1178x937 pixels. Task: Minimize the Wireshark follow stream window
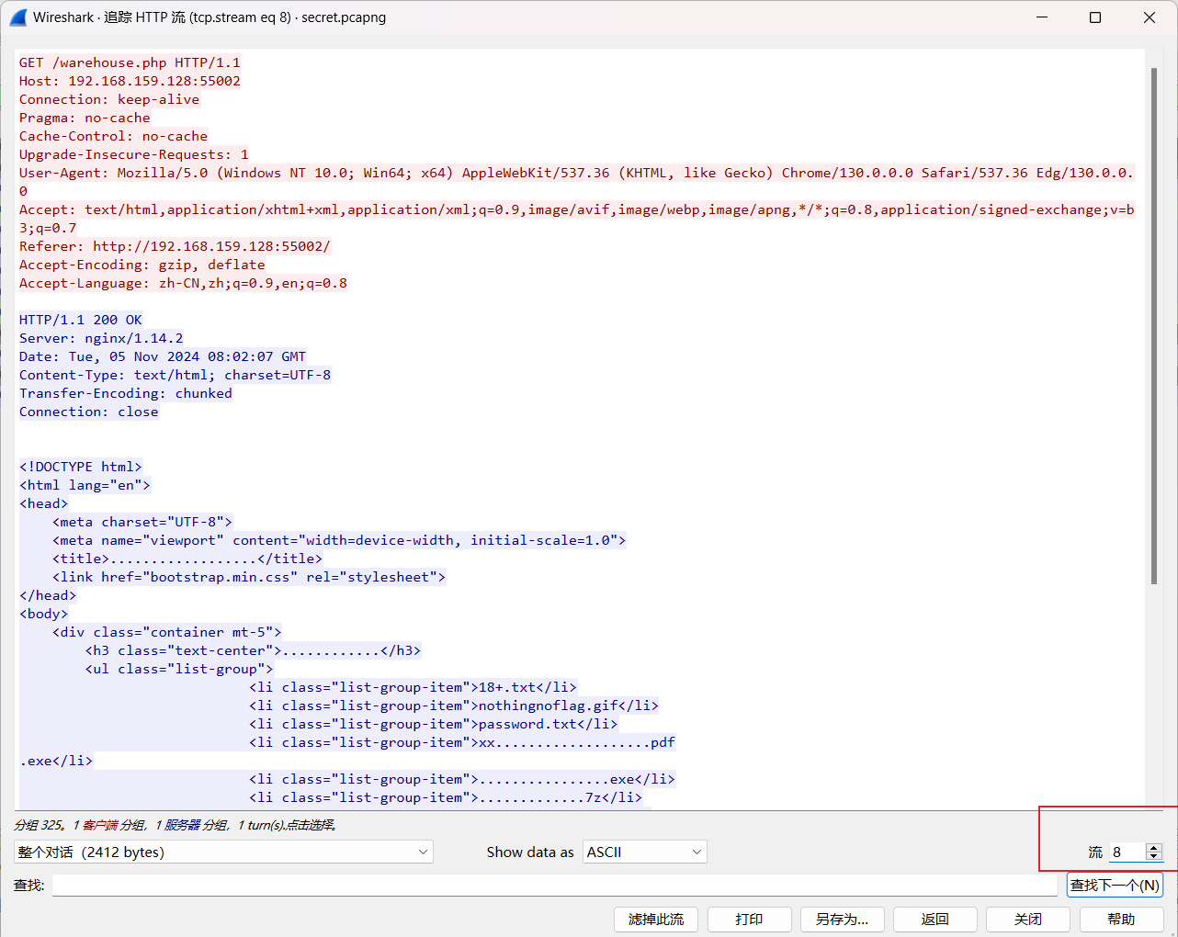point(1042,17)
